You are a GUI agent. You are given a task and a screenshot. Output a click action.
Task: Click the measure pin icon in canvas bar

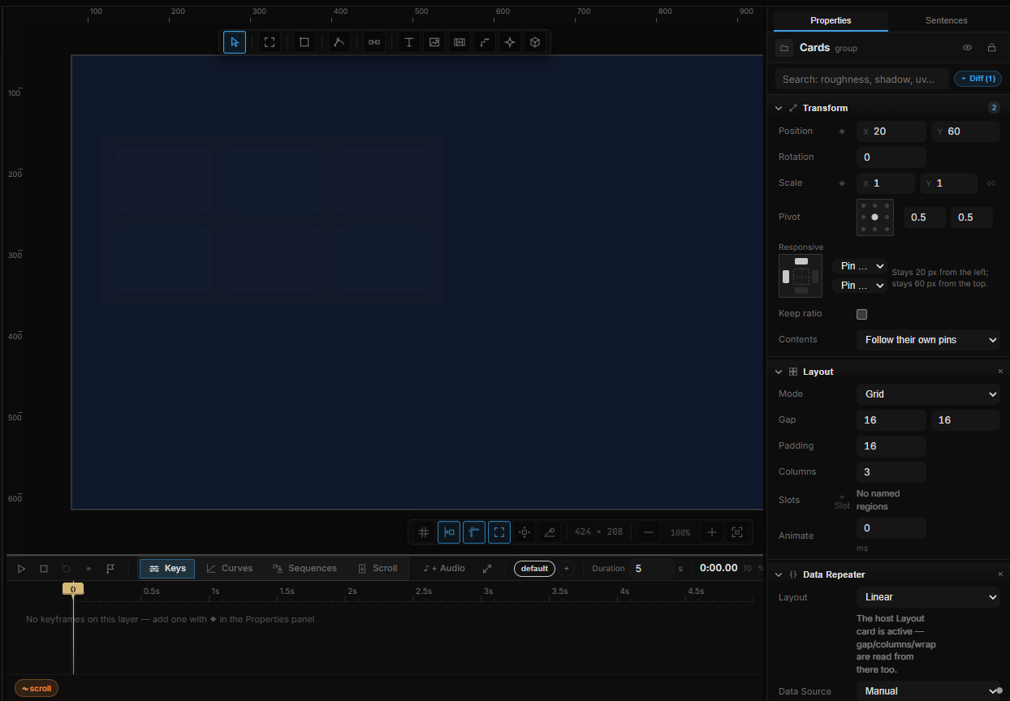coord(550,532)
